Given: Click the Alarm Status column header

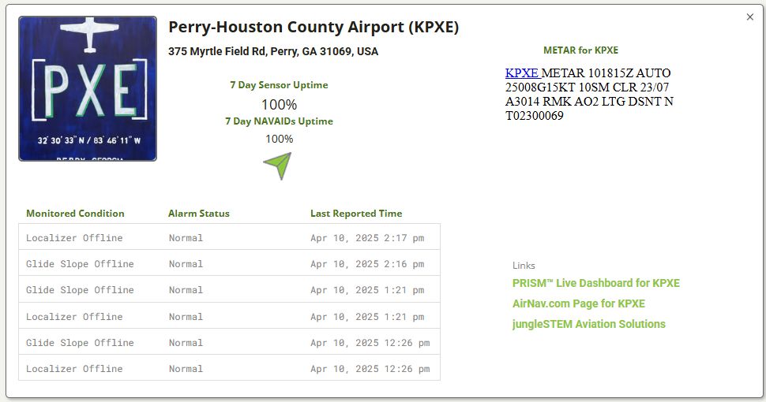Looking at the screenshot, I should (x=198, y=214).
